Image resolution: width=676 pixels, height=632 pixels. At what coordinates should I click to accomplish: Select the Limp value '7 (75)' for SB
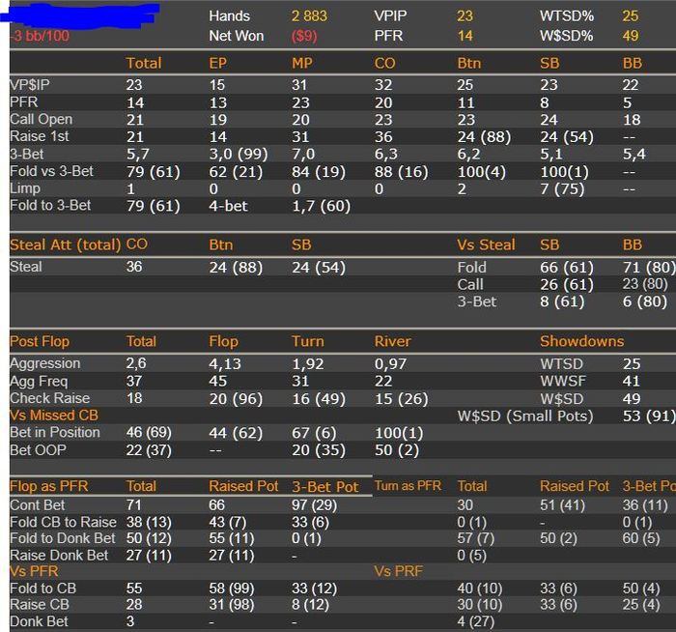(x=562, y=189)
